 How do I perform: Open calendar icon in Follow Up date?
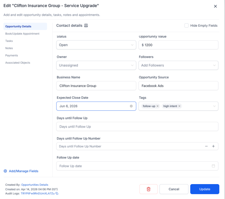click(x=213, y=166)
